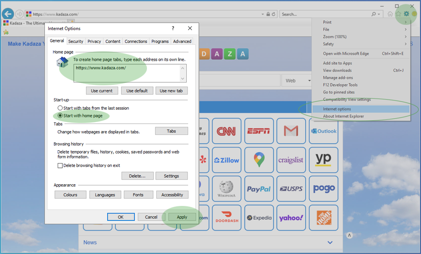This screenshot has width=421, height=254.
Task: Switch to the Connections tab
Action: [x=136, y=41]
